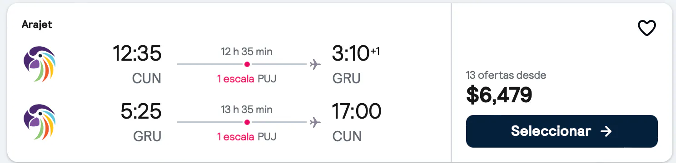Viewport: 676px width, 163px height.
Task: Click the outbound stopover dot marker
Action: pyautogui.click(x=247, y=64)
